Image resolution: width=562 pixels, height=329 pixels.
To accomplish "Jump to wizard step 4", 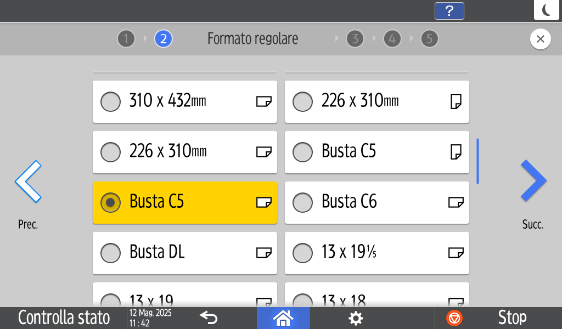I will pyautogui.click(x=392, y=39).
